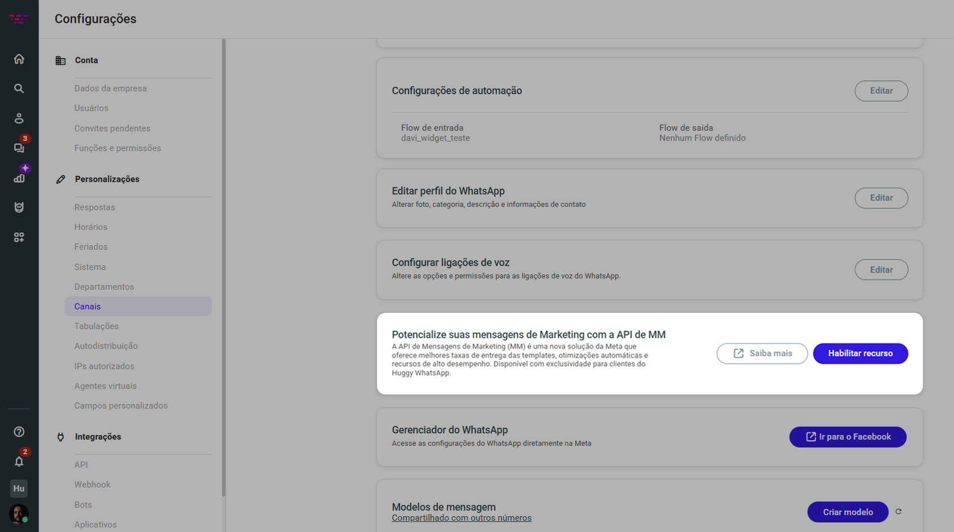Open the notifications bell icon

(x=19, y=462)
